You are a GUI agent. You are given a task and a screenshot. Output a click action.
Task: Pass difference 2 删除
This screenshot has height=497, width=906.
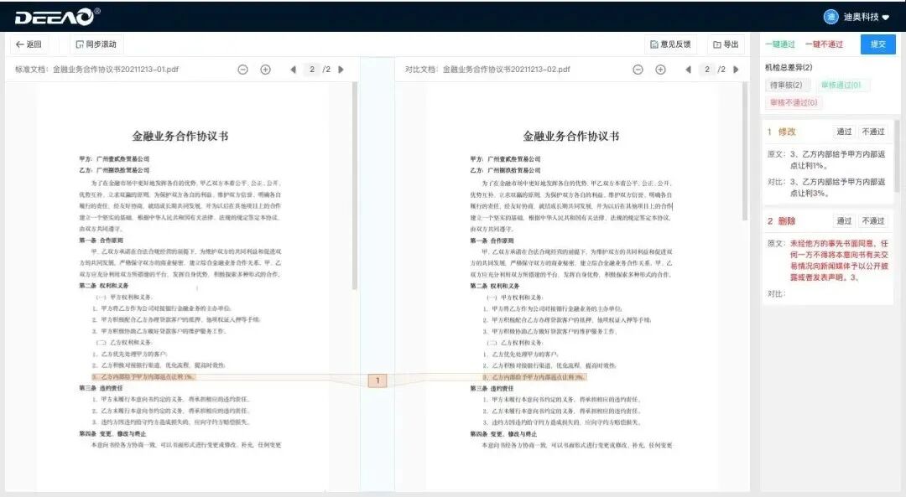(844, 220)
